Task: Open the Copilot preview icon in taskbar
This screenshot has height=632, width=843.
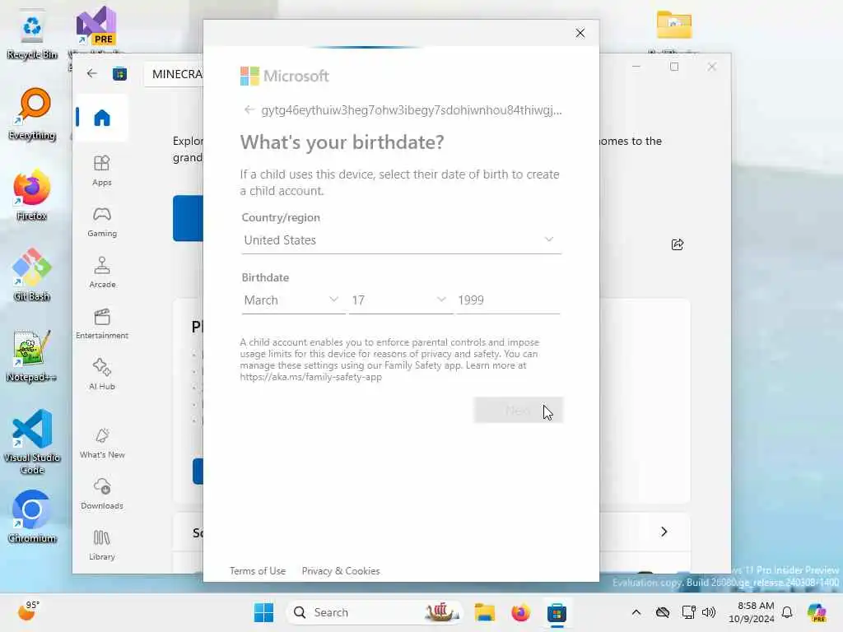Action: pyautogui.click(x=817, y=612)
